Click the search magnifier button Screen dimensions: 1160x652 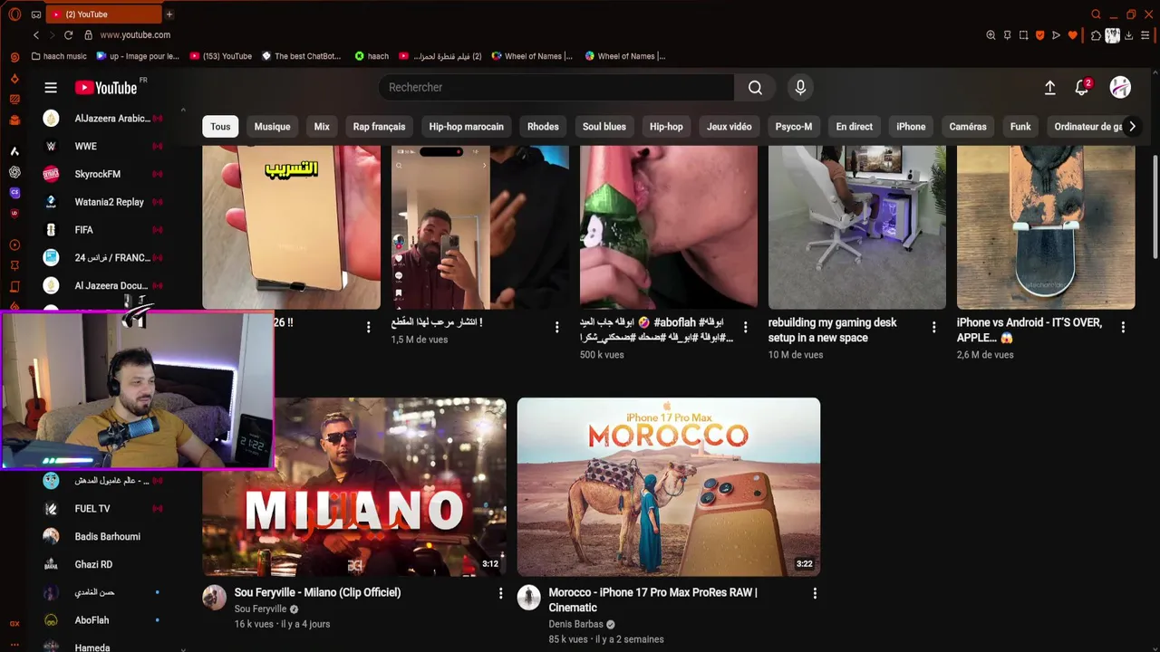click(x=755, y=88)
